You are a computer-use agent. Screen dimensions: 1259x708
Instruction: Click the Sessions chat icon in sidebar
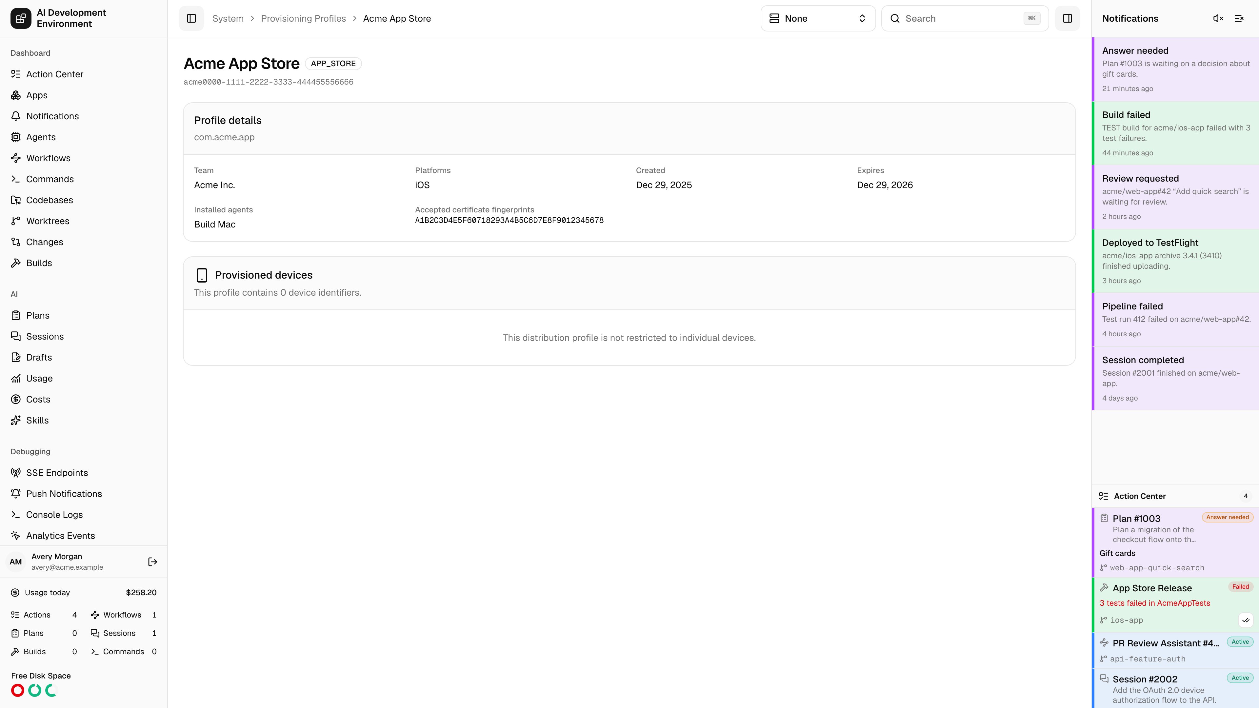pos(16,337)
